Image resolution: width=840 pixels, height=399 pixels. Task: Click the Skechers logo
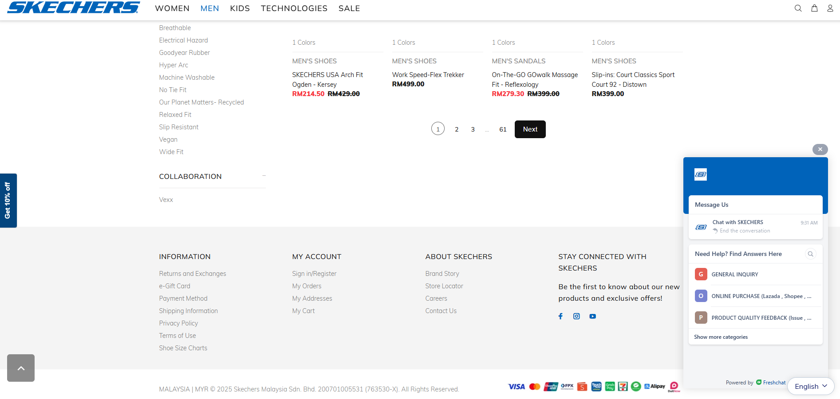click(74, 8)
